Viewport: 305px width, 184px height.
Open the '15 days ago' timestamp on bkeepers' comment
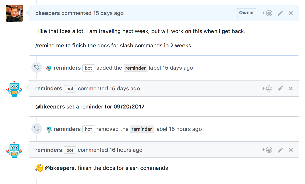[108, 13]
